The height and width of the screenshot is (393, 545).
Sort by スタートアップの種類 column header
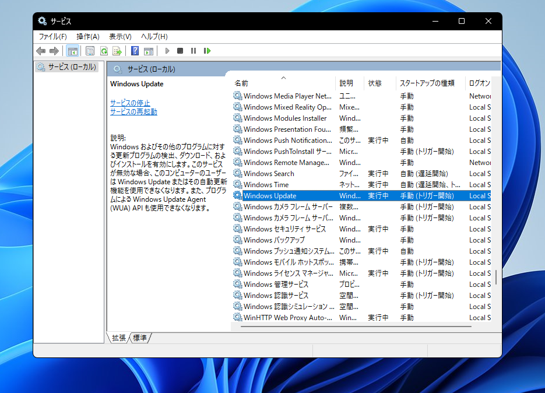pos(430,83)
